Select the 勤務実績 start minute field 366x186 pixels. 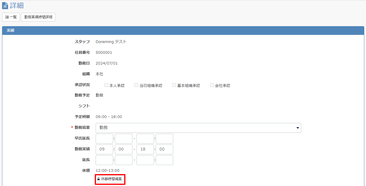pos(124,149)
